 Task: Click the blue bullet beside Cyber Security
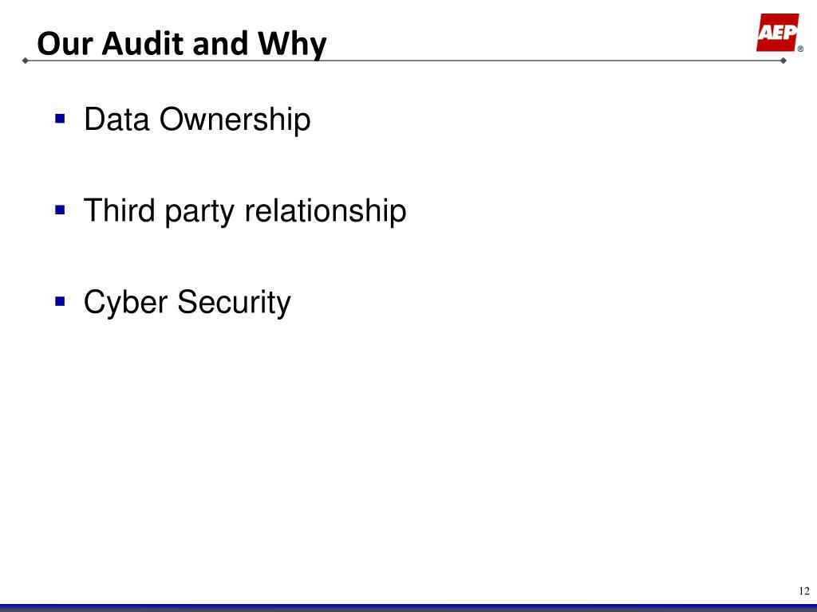click(x=61, y=301)
